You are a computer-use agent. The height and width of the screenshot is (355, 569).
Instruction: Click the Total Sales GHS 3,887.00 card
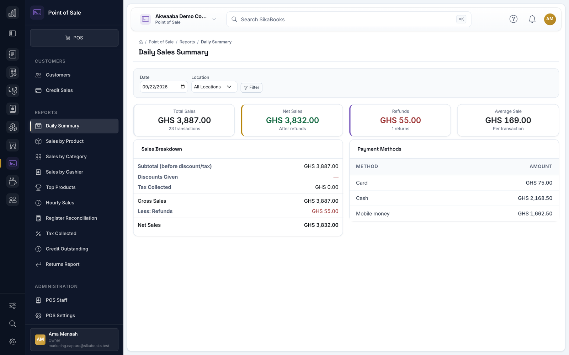pyautogui.click(x=184, y=120)
